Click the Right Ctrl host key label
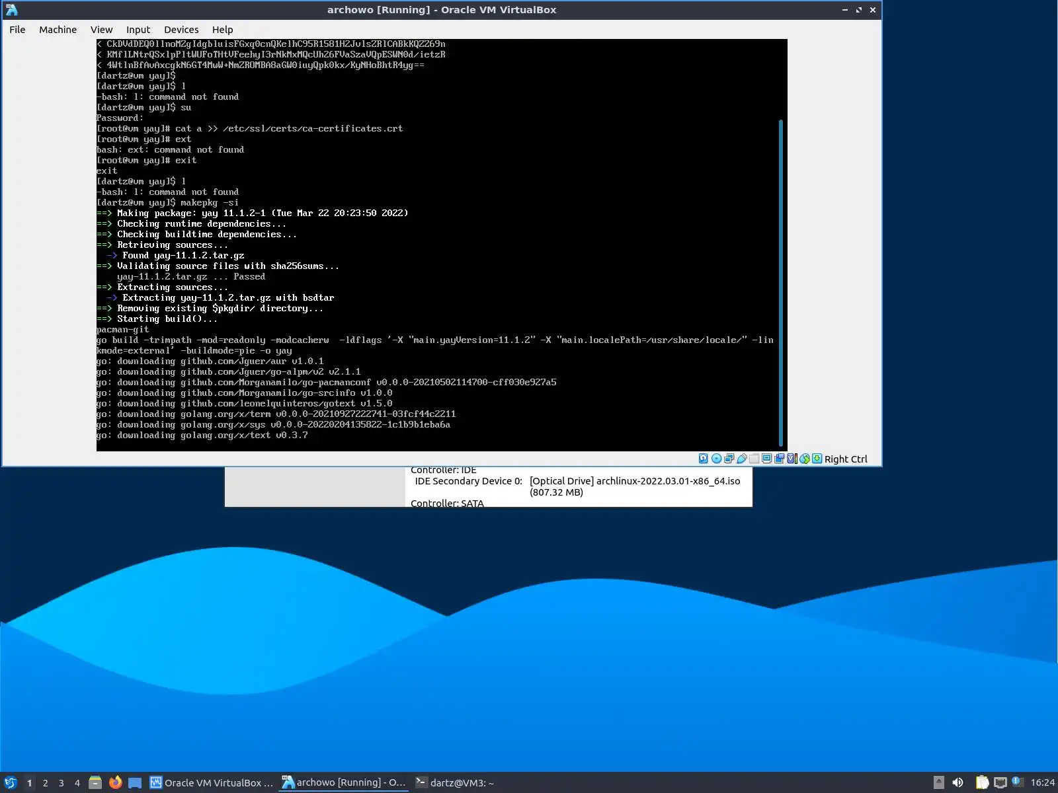The image size is (1058, 793). point(846,459)
